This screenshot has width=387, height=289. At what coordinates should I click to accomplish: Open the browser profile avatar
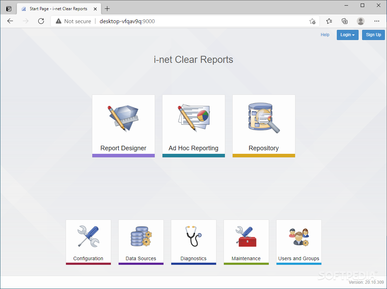[361, 21]
